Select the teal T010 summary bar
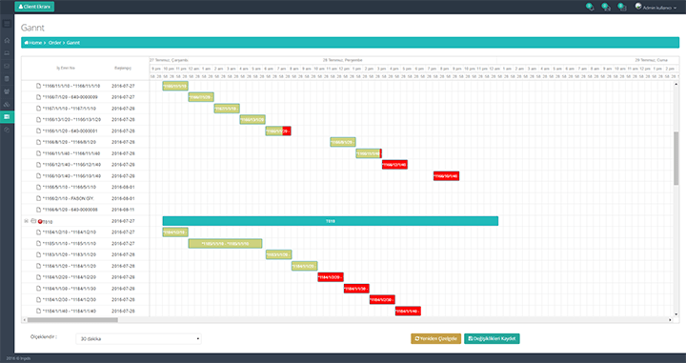 pyautogui.click(x=331, y=221)
